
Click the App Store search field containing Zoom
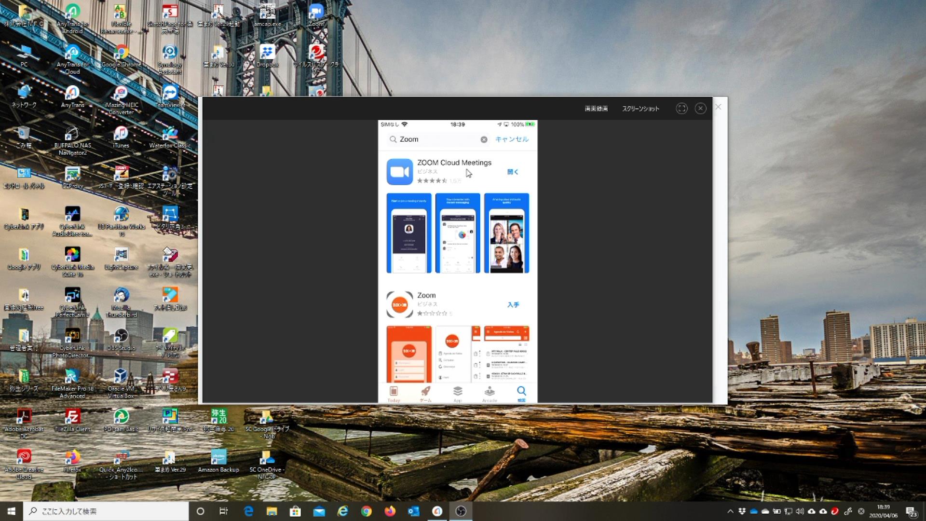(438, 139)
